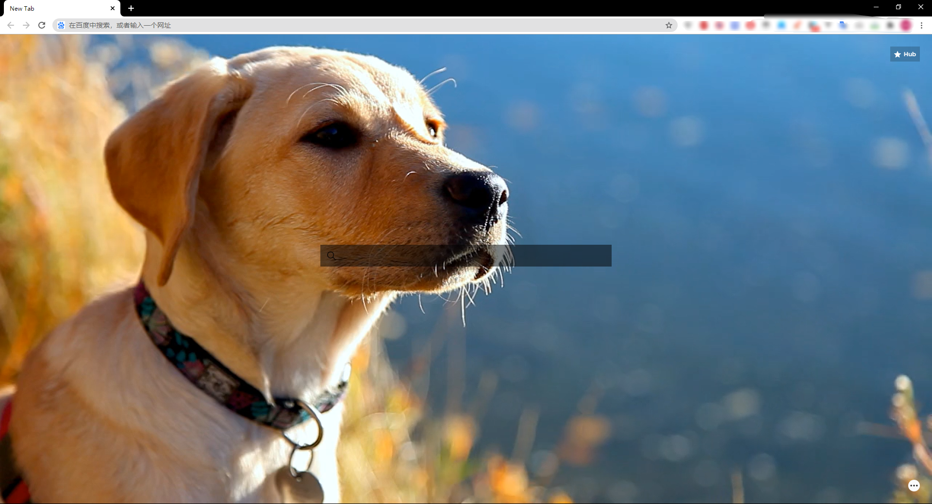Close the New Tab tab
Screen dimensions: 932x504
click(x=113, y=8)
